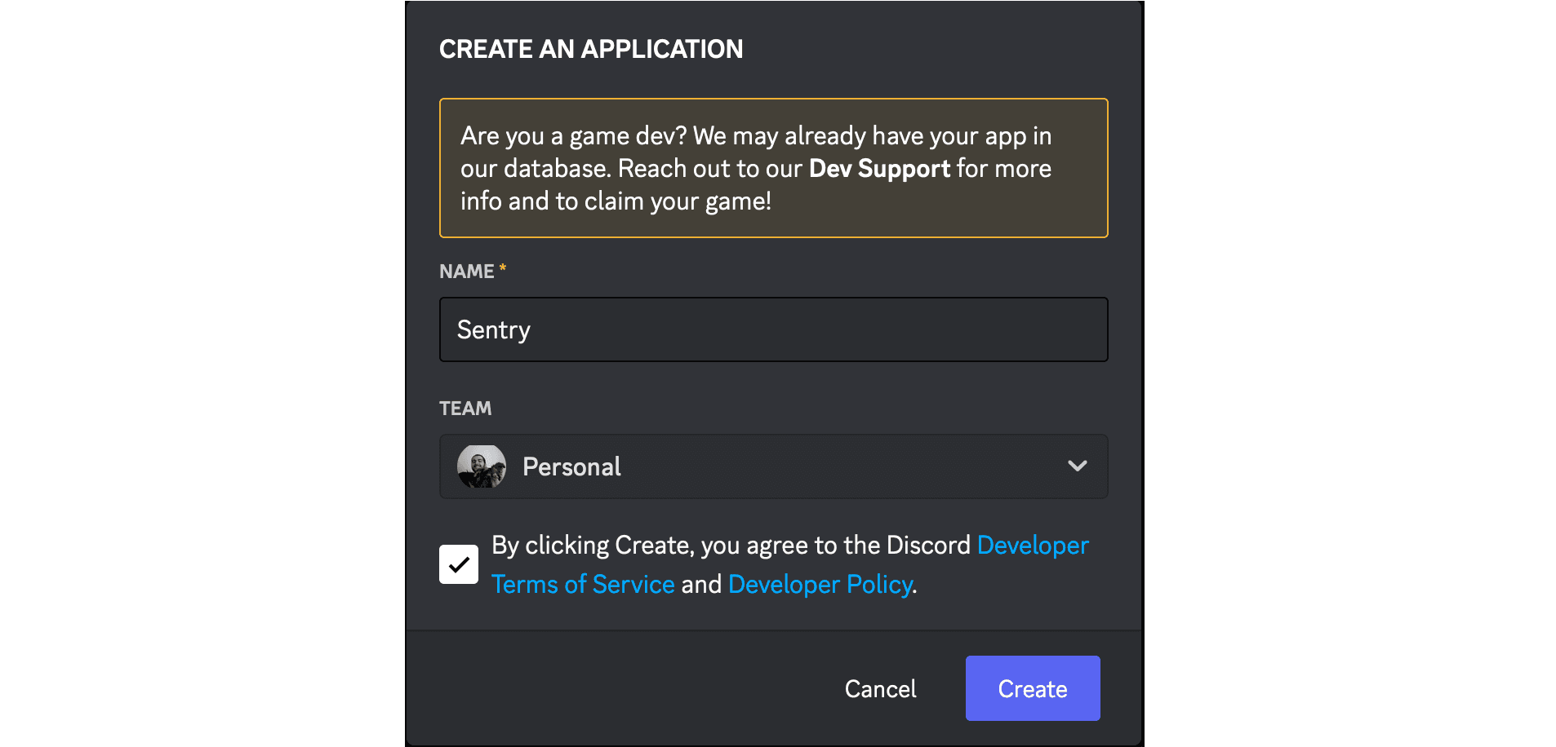Click the Name input containing 'Sentry'

773,329
